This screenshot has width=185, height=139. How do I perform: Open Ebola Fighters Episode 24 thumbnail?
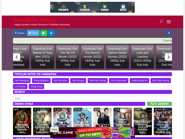[x=42, y=121]
